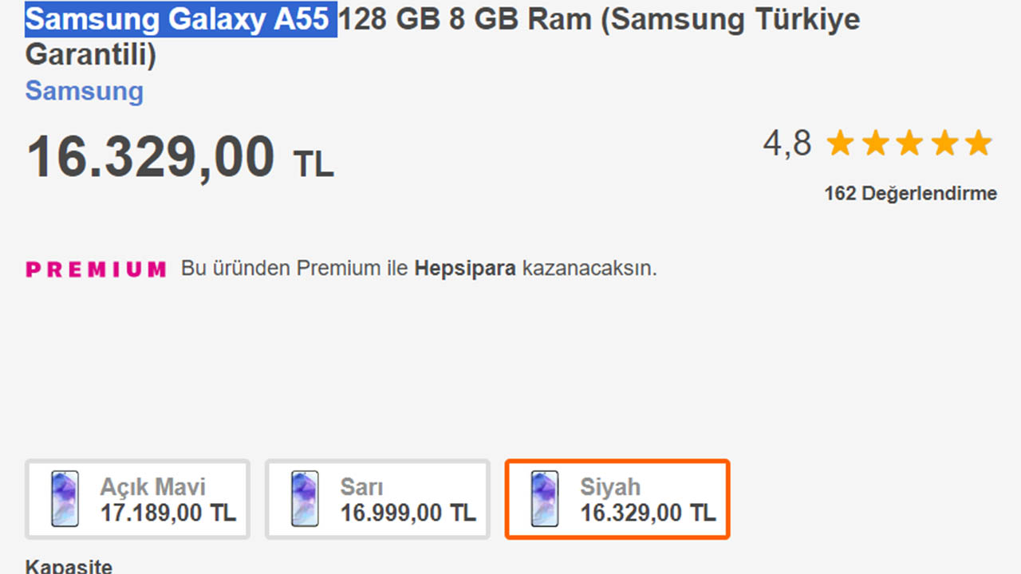
Task: Open the Samsung brand page link
Action: (x=84, y=91)
